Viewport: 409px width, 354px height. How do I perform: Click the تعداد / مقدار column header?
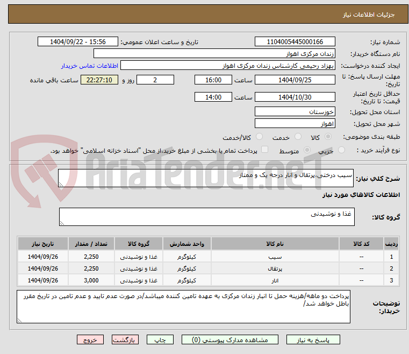pyautogui.click(x=91, y=244)
